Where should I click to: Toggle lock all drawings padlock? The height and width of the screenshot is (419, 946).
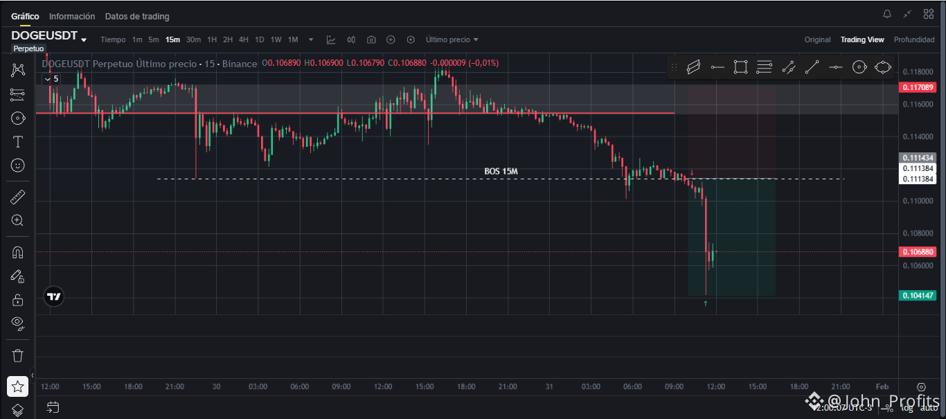coord(18,299)
